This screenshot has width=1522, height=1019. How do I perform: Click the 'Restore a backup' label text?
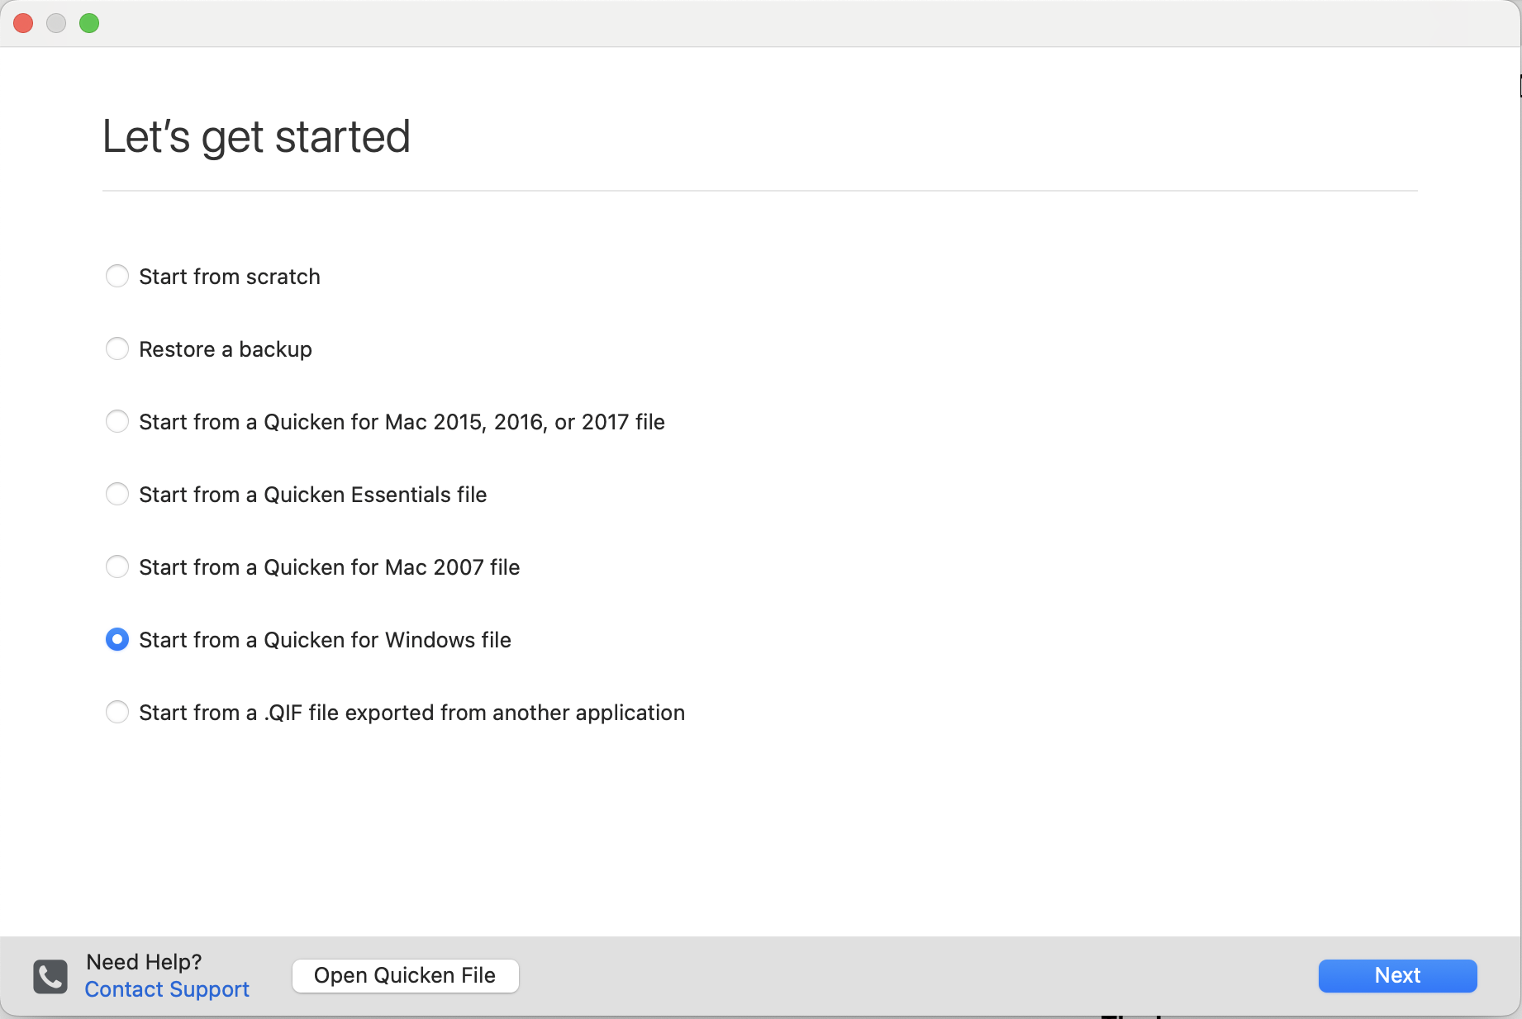tap(226, 349)
